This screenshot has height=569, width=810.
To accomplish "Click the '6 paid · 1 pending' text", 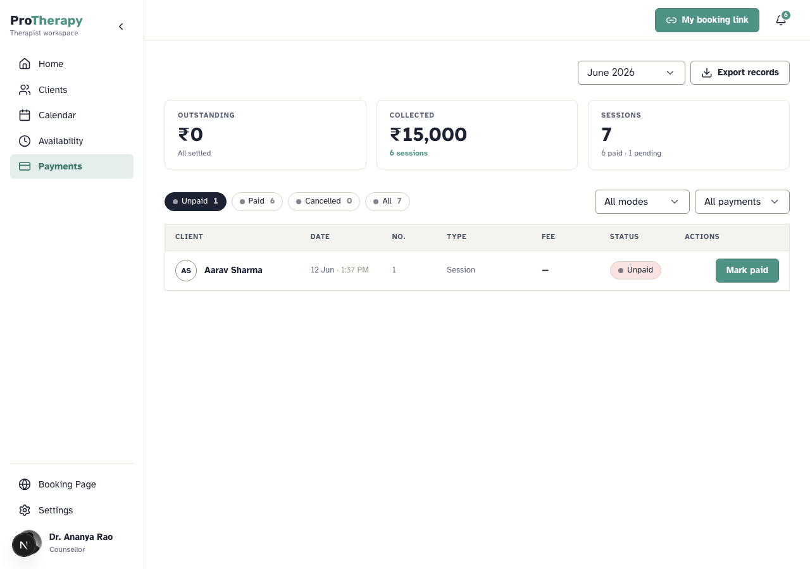I will (x=631, y=153).
